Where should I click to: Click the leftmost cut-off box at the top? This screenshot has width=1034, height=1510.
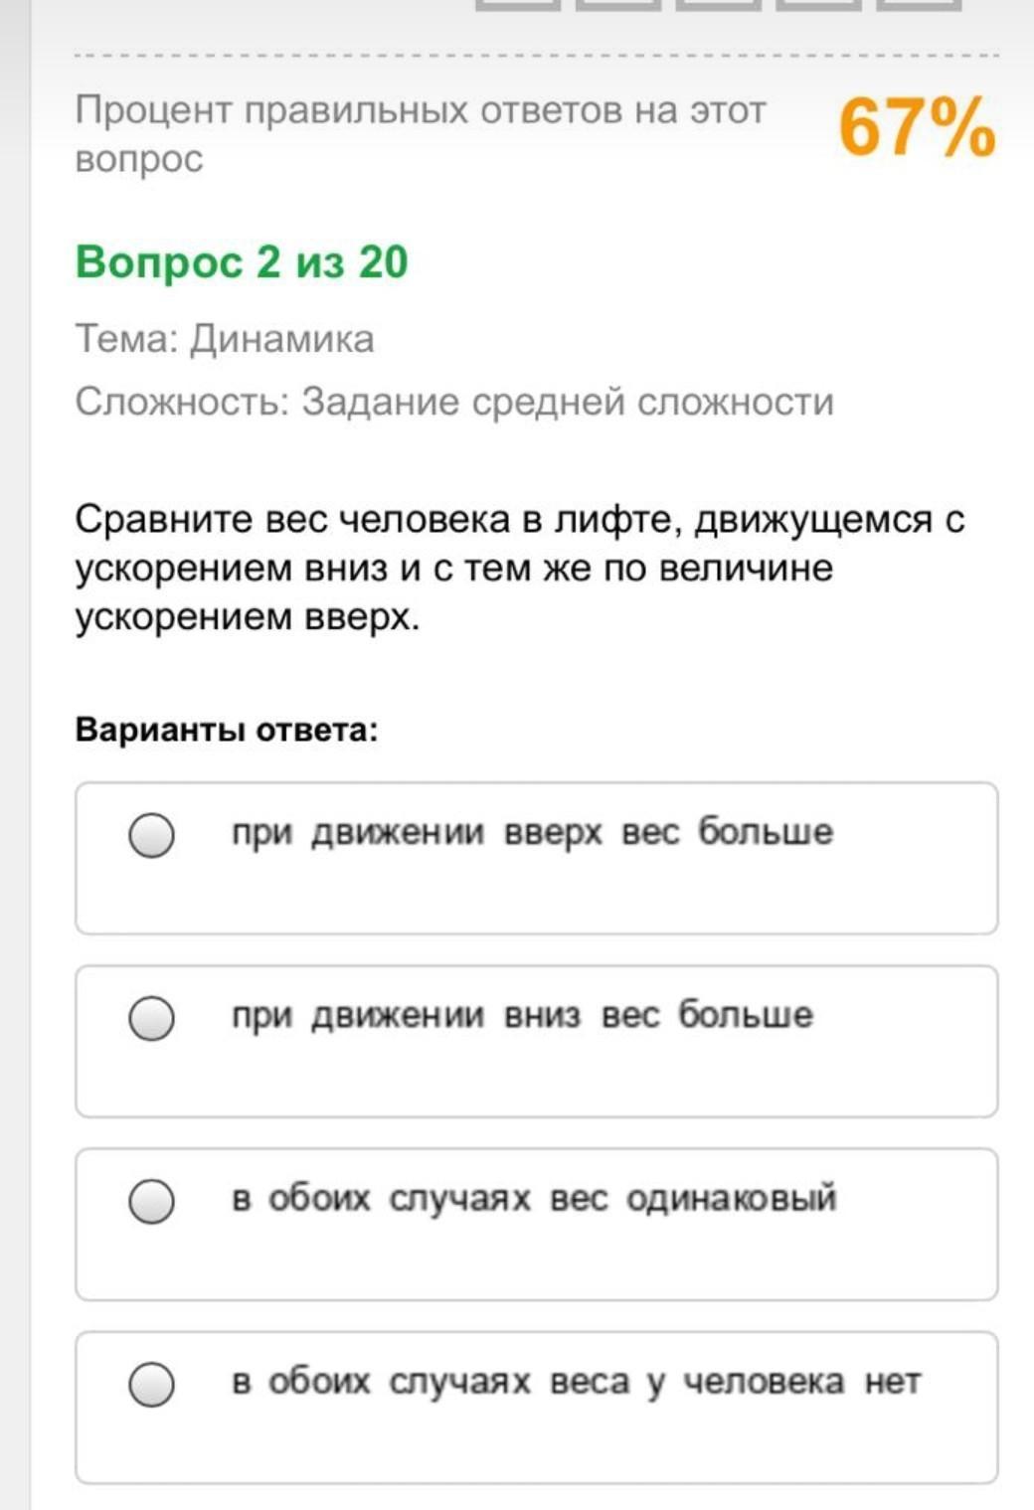click(517, 5)
